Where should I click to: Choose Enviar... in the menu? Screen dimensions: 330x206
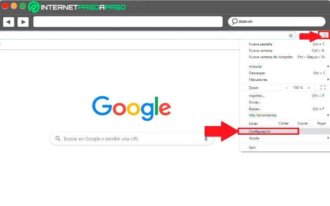[x=285, y=102]
